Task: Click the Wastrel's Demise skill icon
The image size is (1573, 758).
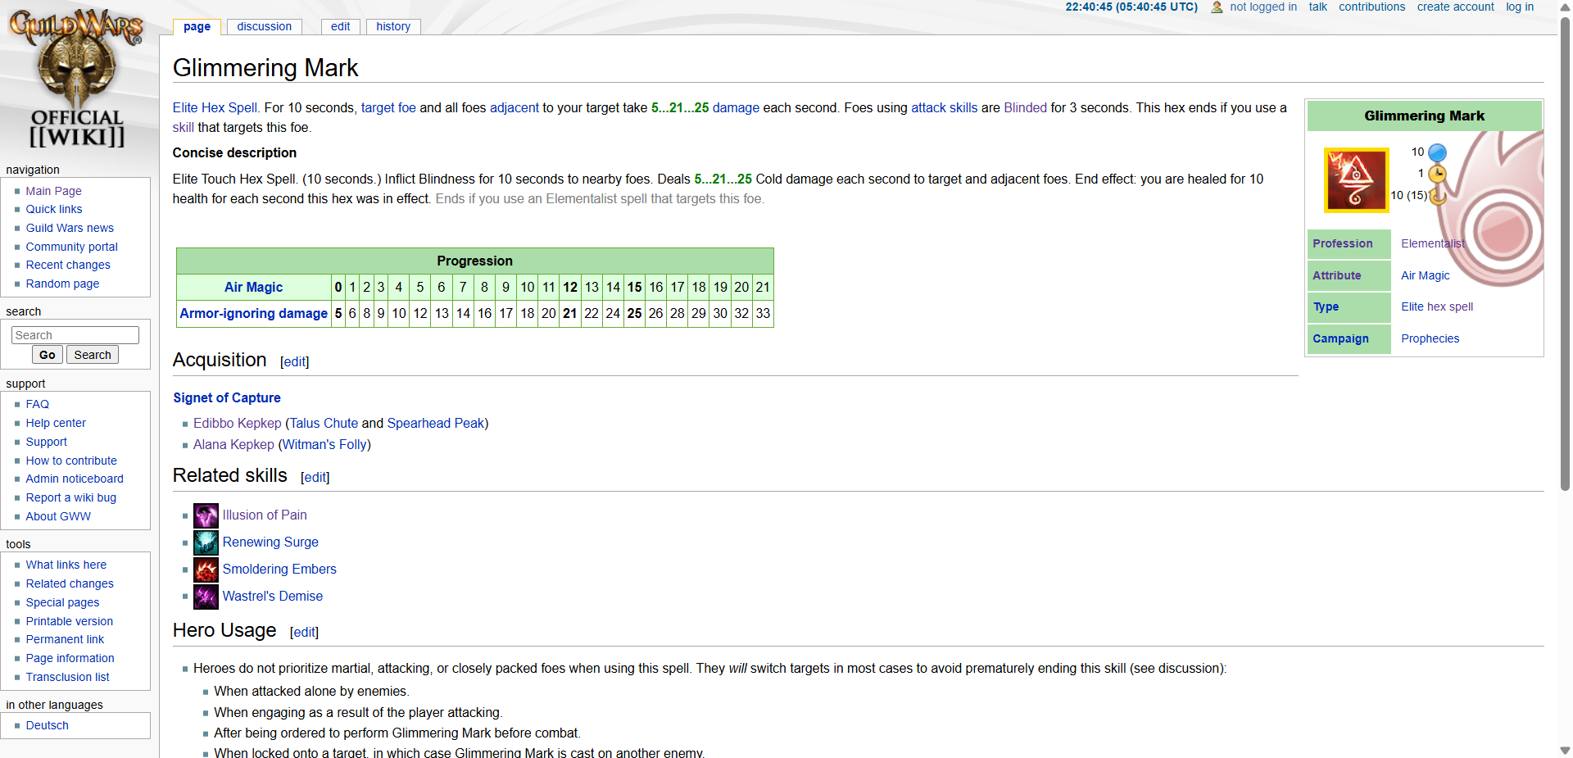Action: [206, 597]
